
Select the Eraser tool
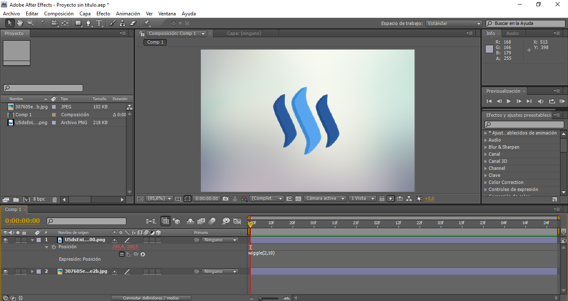pyautogui.click(x=133, y=23)
